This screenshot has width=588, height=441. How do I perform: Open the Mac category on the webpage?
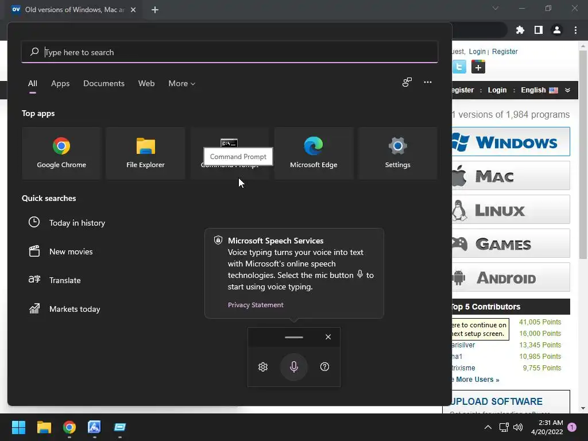point(510,176)
